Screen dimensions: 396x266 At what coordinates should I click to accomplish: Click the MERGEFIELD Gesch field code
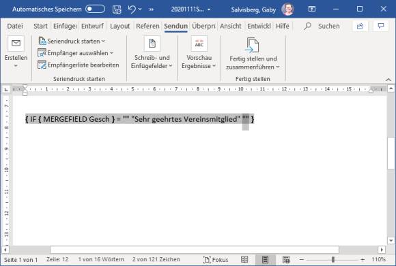coord(77,119)
